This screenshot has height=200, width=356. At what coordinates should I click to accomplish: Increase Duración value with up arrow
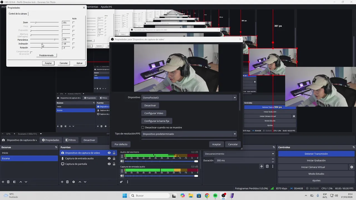[x=273, y=159]
